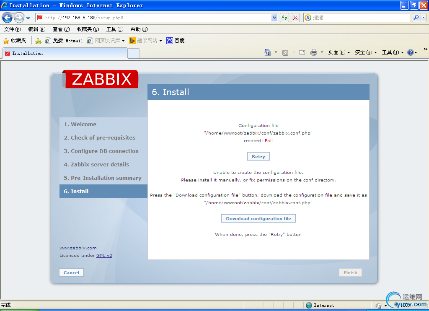This screenshot has width=429, height=311.
Task: Click the Home page icon
Action: [x=268, y=52]
